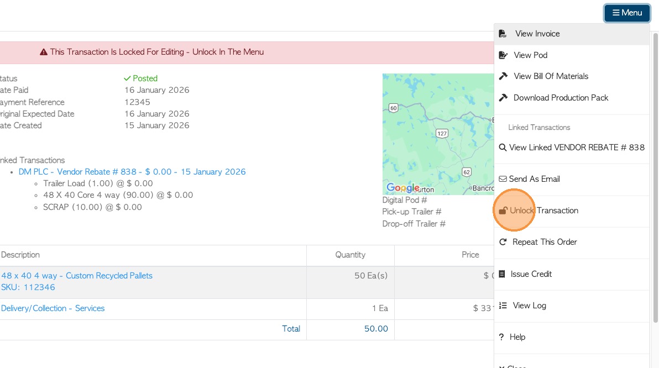Click the View Invoice PDF icon
The height and width of the screenshot is (368, 659).
click(503, 34)
